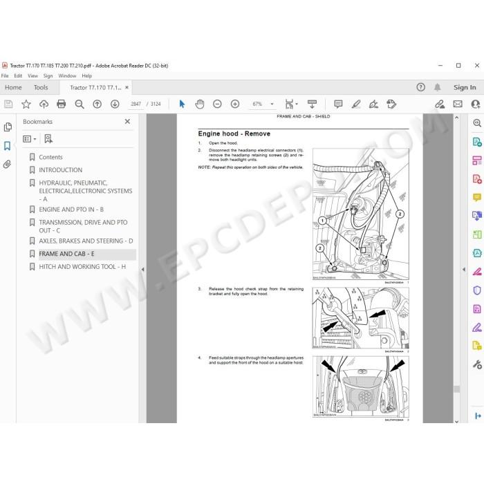Click the upload to cloud icon
Viewport: 484px width, 484px height.
[44, 104]
